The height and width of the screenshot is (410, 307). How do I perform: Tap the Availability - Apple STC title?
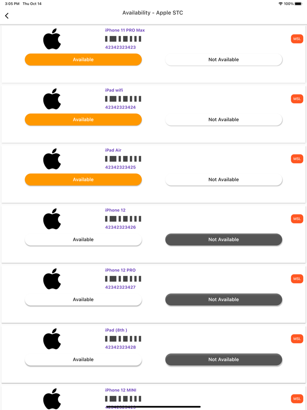click(x=153, y=13)
